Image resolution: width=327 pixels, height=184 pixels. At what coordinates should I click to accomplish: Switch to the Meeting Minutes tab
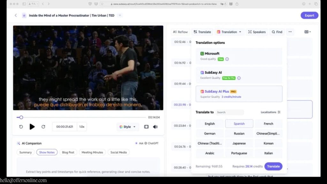pos(92,152)
